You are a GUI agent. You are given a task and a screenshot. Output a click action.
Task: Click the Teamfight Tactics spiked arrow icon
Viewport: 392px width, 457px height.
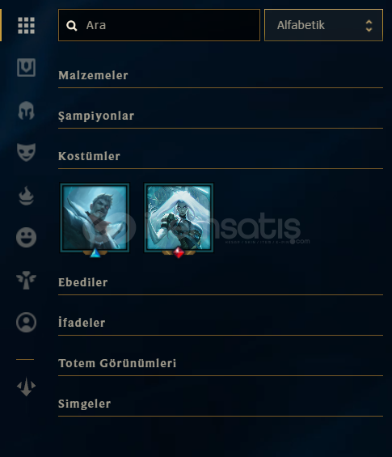pos(26,387)
